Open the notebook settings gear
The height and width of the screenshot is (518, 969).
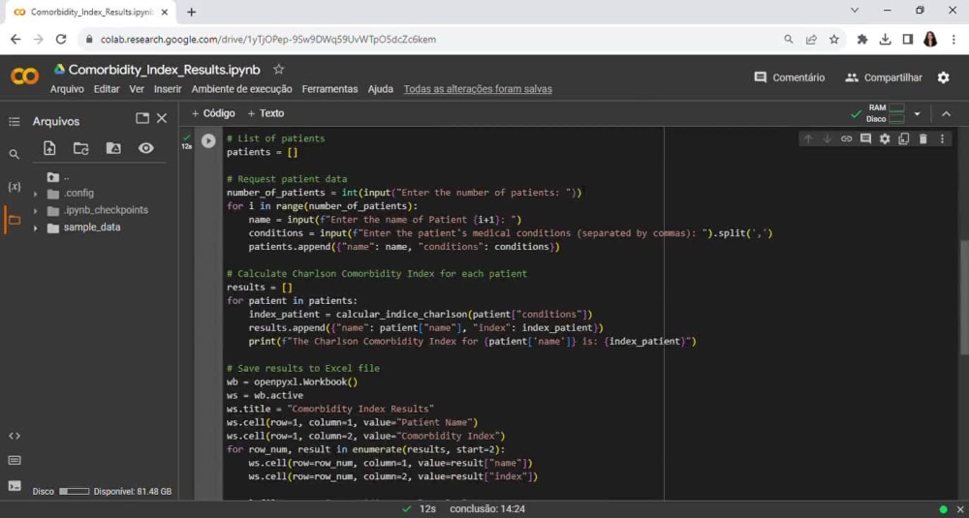click(x=943, y=77)
